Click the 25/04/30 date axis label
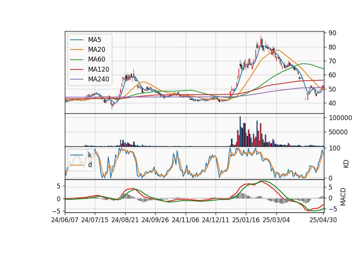Image resolution: width=360 pixels, height=259 pixels. click(323, 220)
